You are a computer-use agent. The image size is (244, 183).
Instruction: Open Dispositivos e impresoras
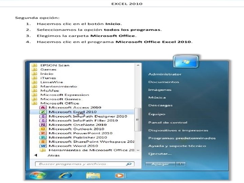[178, 130]
